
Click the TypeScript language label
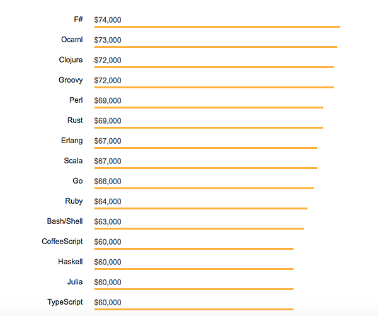click(65, 302)
